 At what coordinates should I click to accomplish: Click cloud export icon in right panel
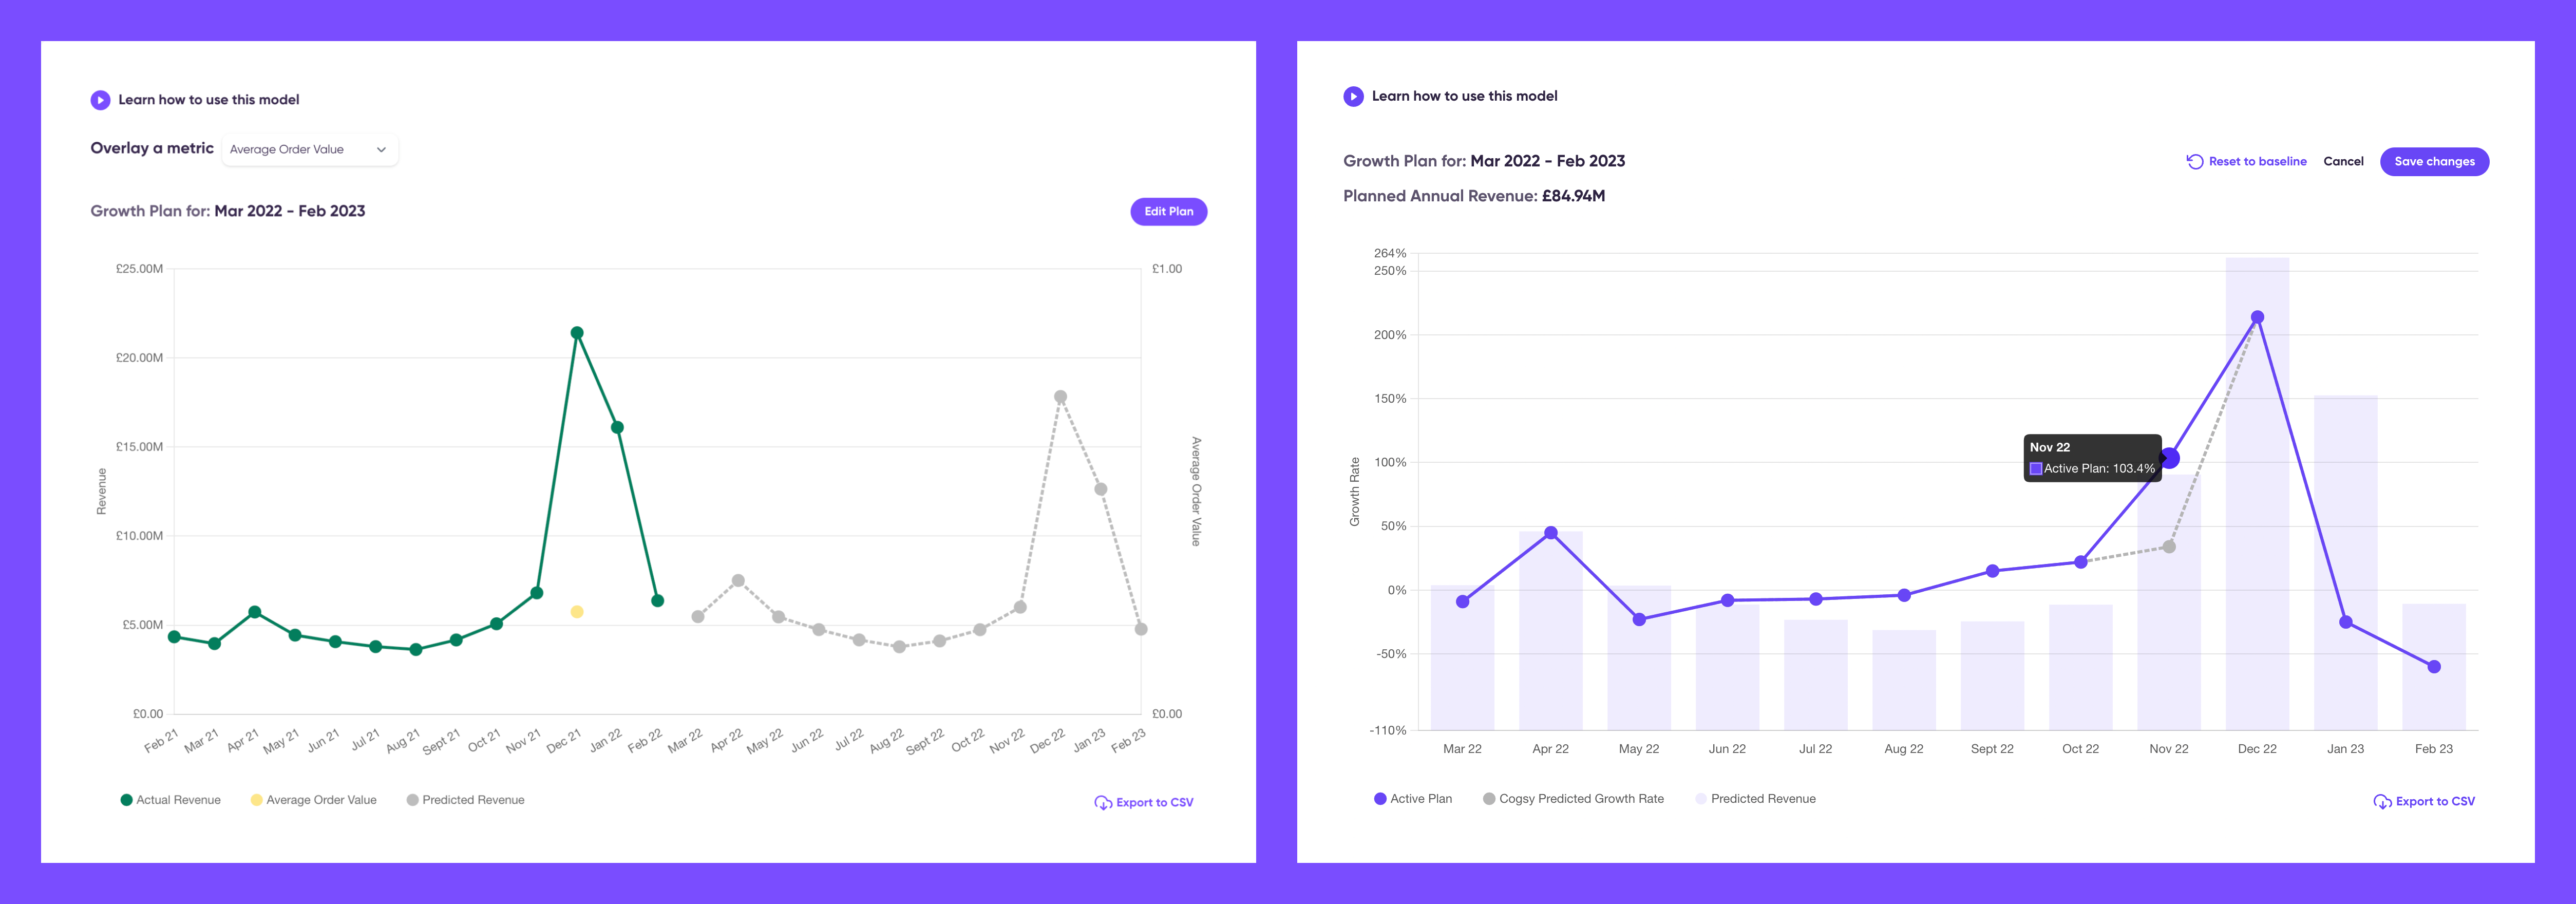tap(2382, 801)
